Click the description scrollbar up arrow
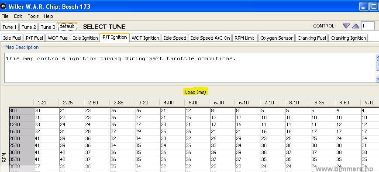Viewport: 379px width, 172px height. coord(378,57)
